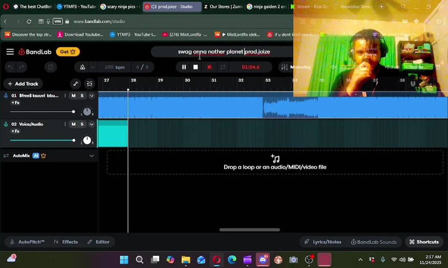The height and width of the screenshot is (268, 448).
Task: Click the +Fx button on track 01
Action: click(15, 103)
